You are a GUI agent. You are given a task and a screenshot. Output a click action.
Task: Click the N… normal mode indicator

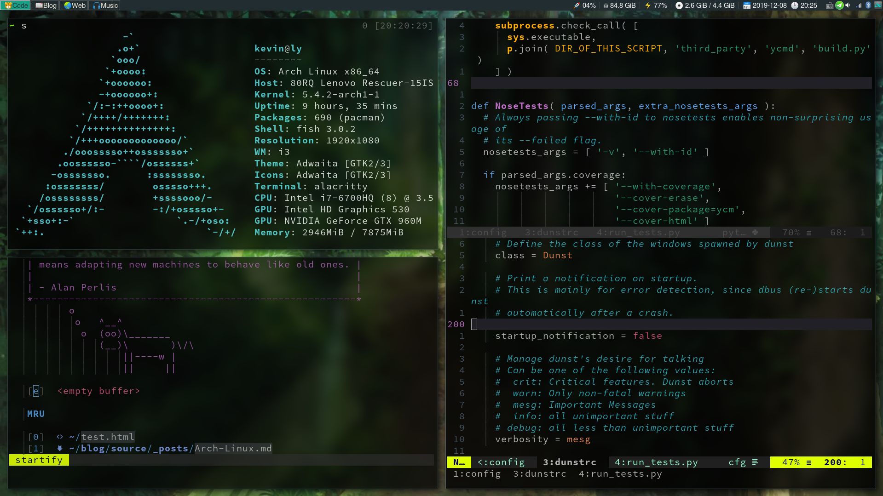459,462
